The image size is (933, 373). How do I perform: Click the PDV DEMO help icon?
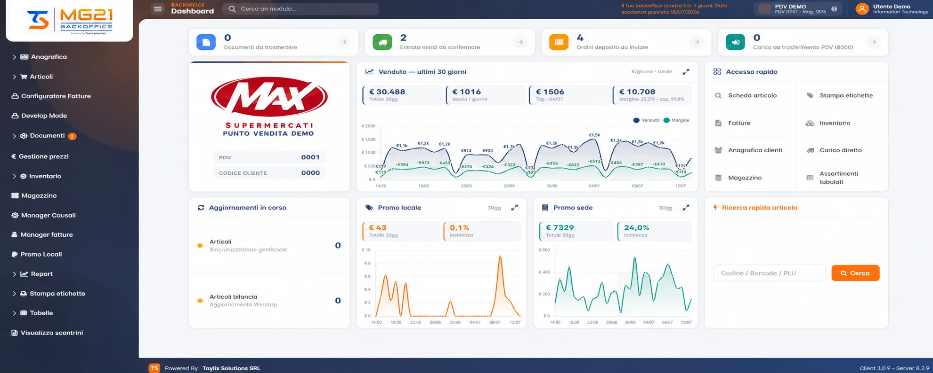pos(834,9)
